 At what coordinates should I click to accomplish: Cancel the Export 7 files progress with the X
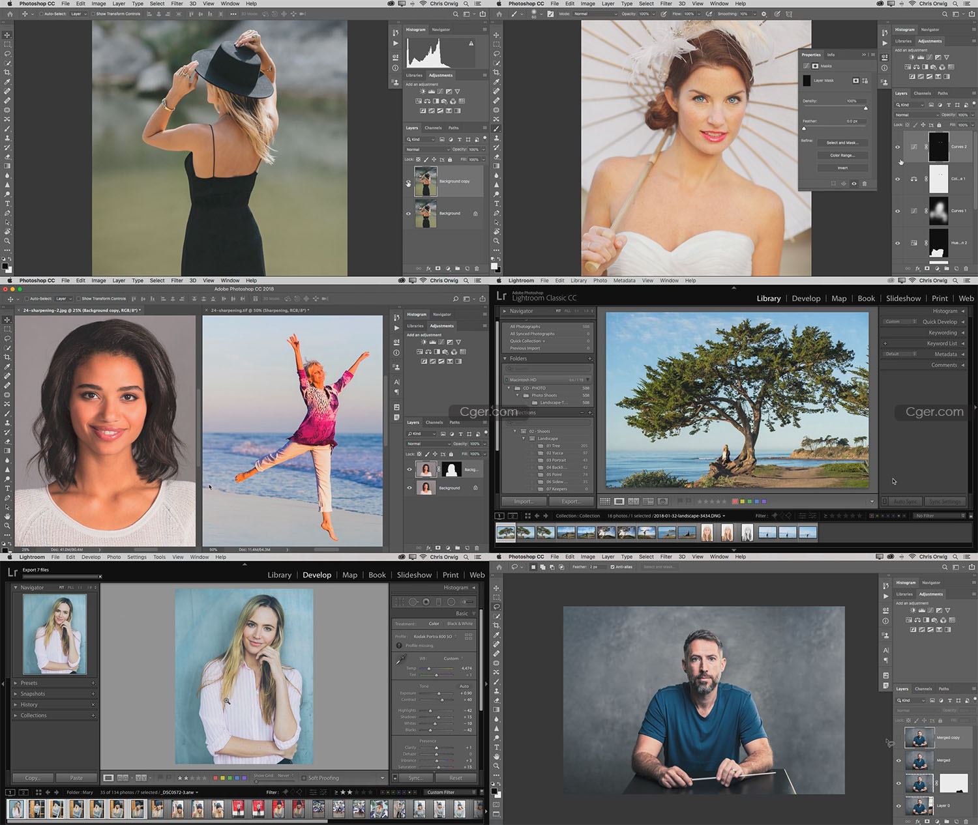pyautogui.click(x=100, y=577)
